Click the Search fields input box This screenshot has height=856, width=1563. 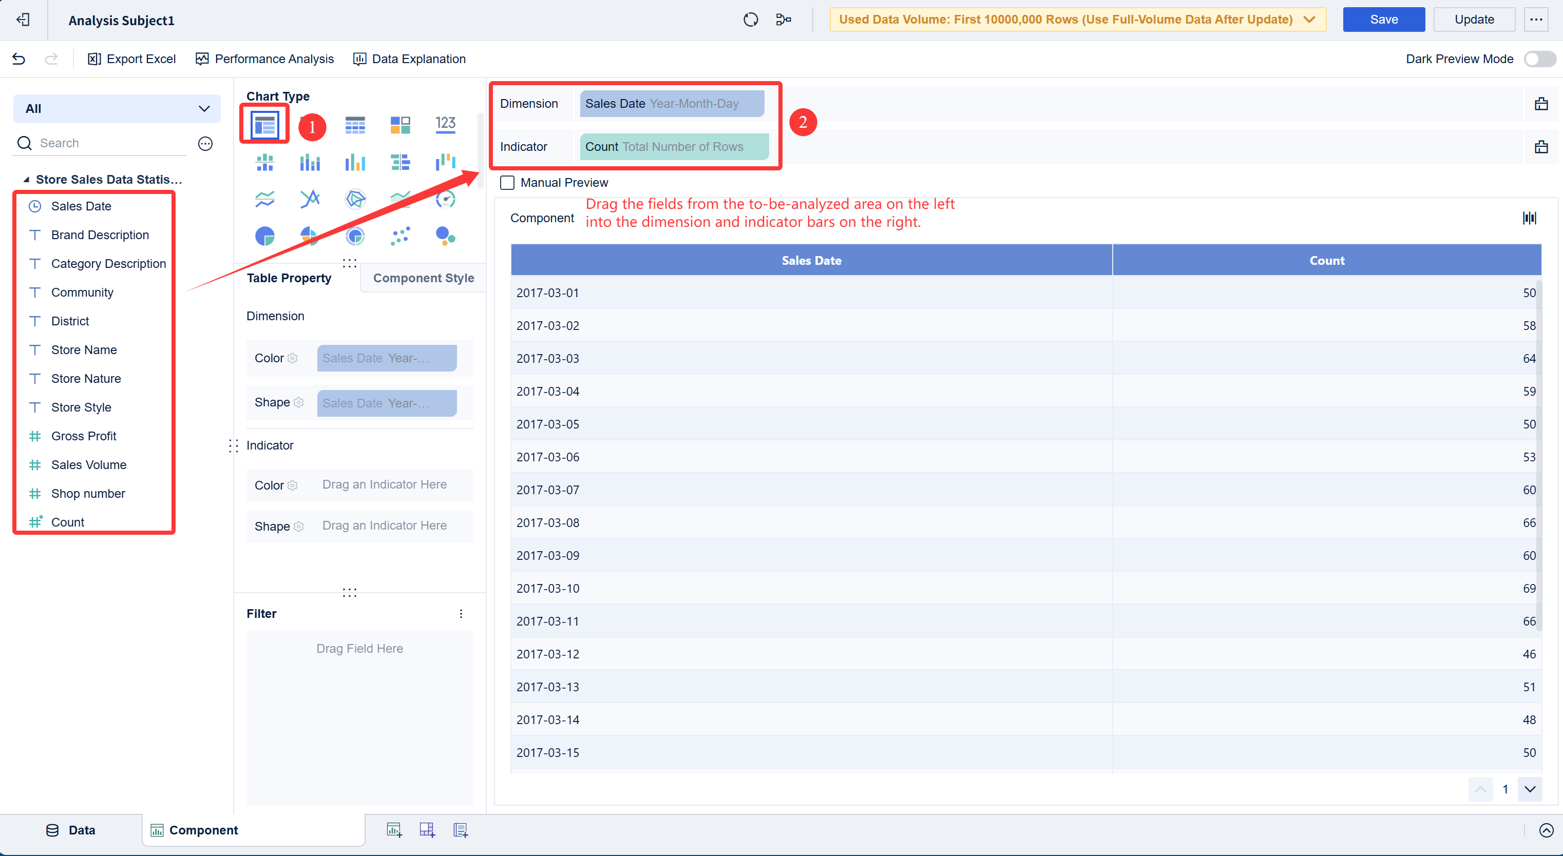tap(109, 143)
